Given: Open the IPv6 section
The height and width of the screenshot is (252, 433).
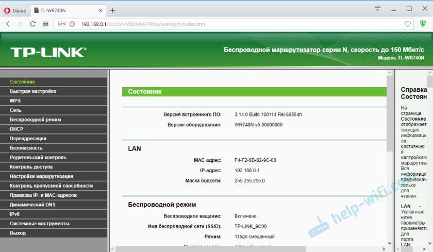Looking at the screenshot, I should point(54,214).
